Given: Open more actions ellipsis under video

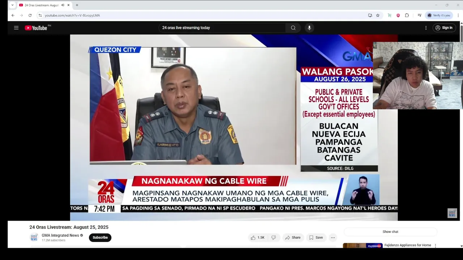Looking at the screenshot, I should 333,237.
